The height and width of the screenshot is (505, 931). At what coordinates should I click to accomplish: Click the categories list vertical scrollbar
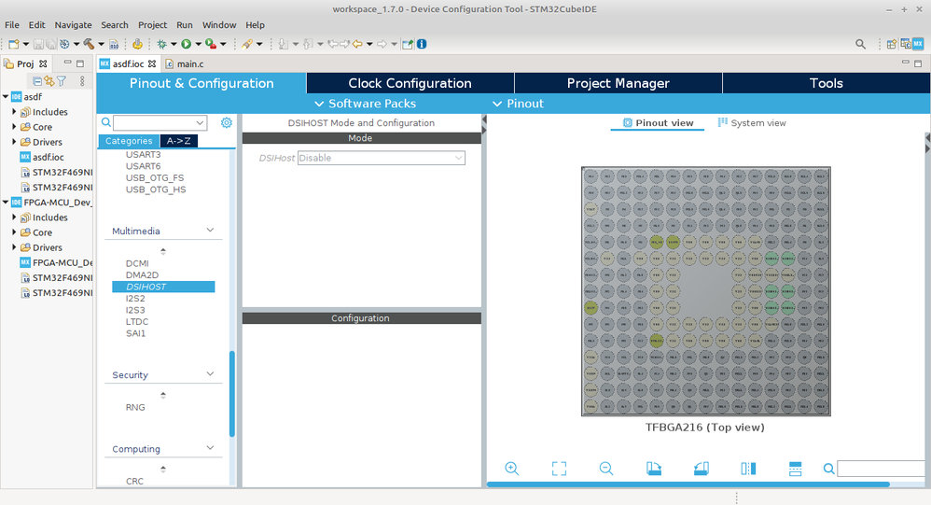coord(232,394)
